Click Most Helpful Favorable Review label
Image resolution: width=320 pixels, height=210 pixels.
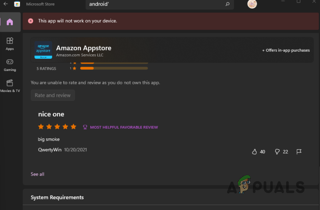click(124, 127)
